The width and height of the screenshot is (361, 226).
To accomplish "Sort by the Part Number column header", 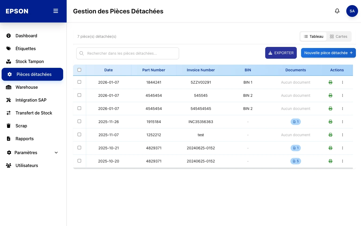I will point(154,70).
